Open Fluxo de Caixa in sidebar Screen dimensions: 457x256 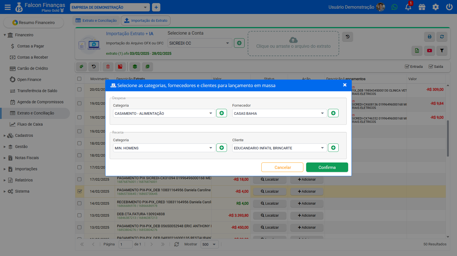pos(30,124)
